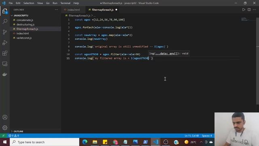Viewport: 259px width, 146px height.
Task: Open the Accounts menu icon
Action: (5, 117)
